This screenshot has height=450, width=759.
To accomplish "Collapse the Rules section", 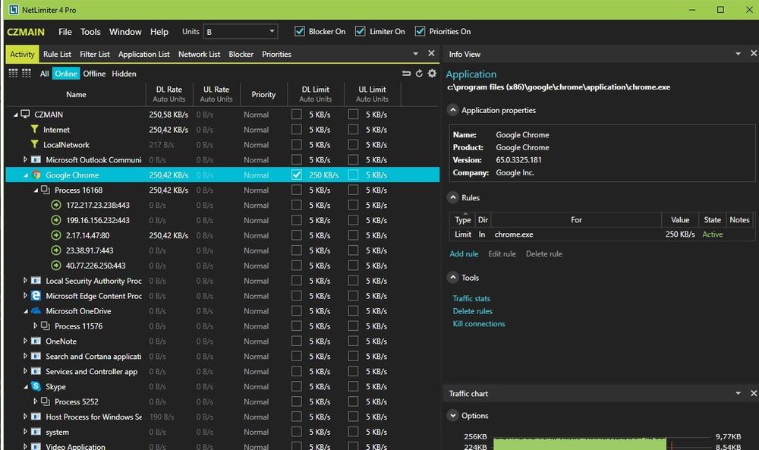I will tap(452, 197).
